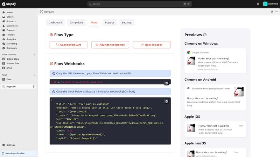
Task: Switch to the Dashboard tab
Action: pyautogui.click(x=55, y=22)
